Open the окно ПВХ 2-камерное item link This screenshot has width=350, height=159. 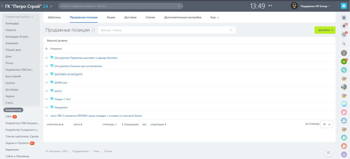(x=96, y=116)
